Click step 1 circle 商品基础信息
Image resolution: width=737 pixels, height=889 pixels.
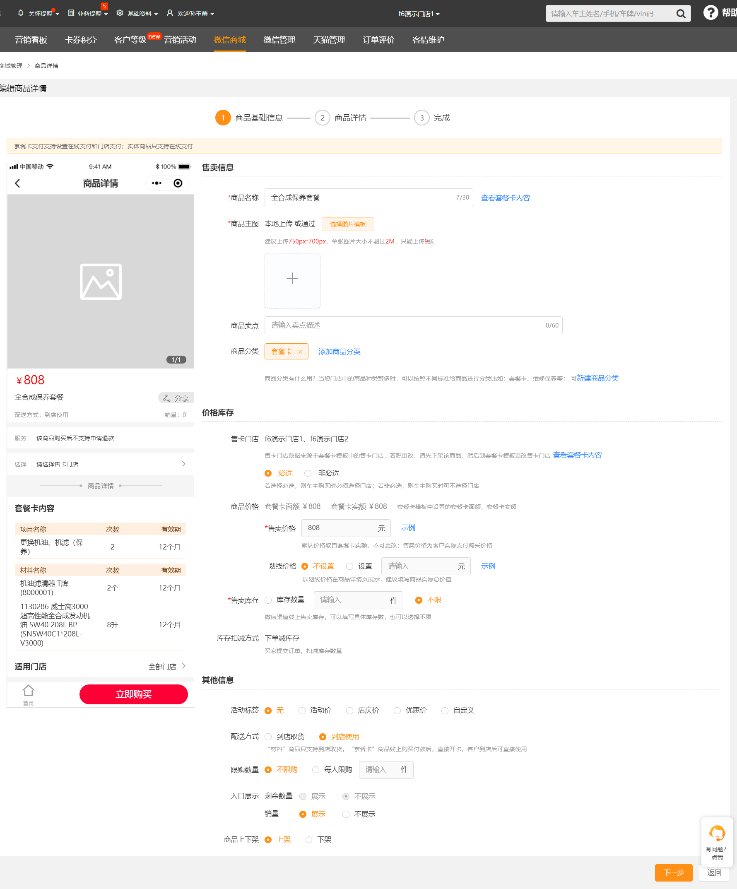[x=223, y=118]
